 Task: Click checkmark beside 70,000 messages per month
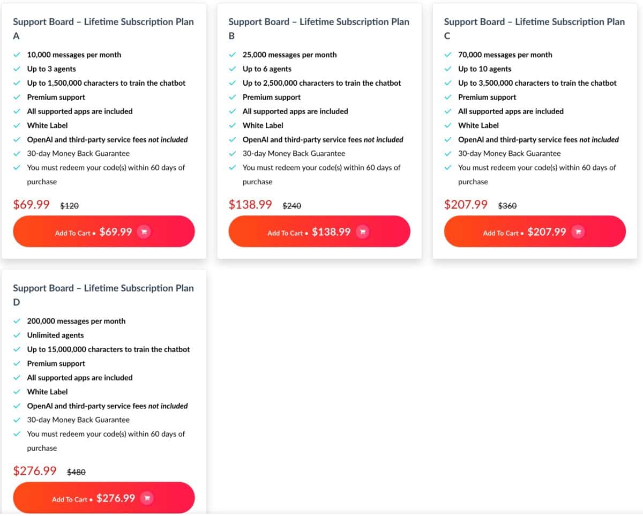click(x=448, y=55)
